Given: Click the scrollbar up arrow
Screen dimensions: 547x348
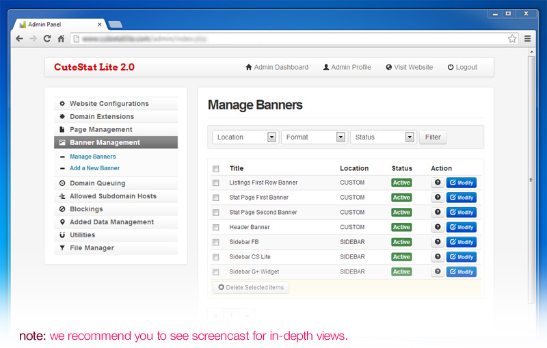Looking at the screenshot, I should click(x=531, y=52).
